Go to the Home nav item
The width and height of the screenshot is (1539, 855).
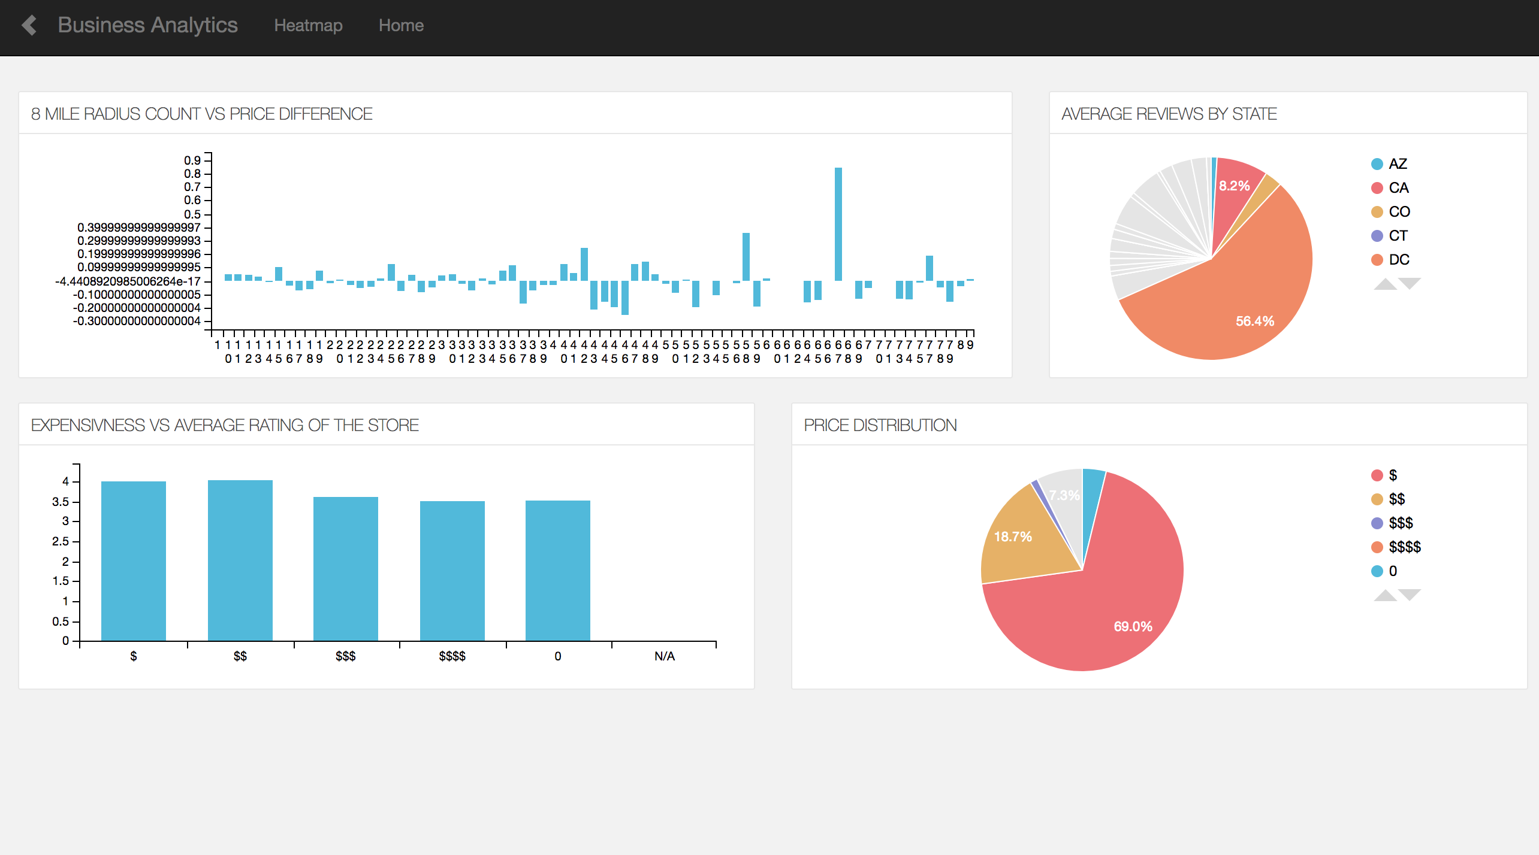[401, 25]
